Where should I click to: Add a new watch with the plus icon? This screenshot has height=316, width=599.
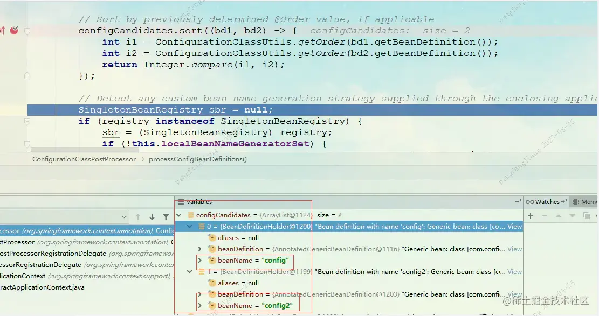(531, 216)
